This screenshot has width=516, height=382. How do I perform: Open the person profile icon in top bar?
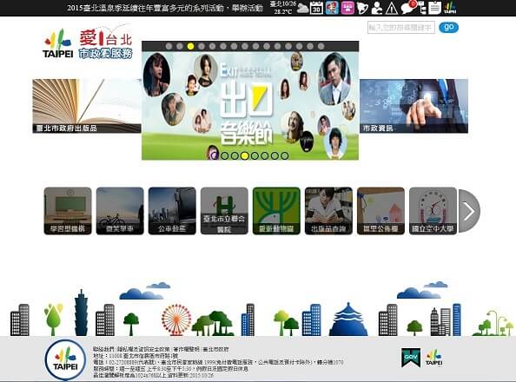(x=377, y=8)
